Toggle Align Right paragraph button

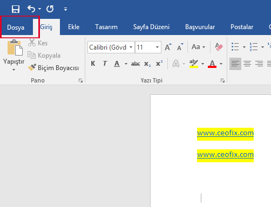(x=259, y=64)
